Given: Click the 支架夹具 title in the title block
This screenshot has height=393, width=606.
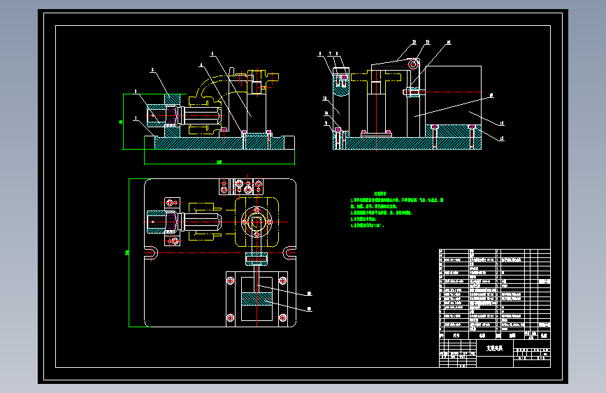Looking at the screenshot, I should click(494, 348).
